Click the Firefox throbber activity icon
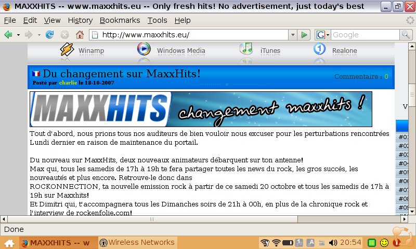This screenshot has width=416, height=249. coord(410,20)
